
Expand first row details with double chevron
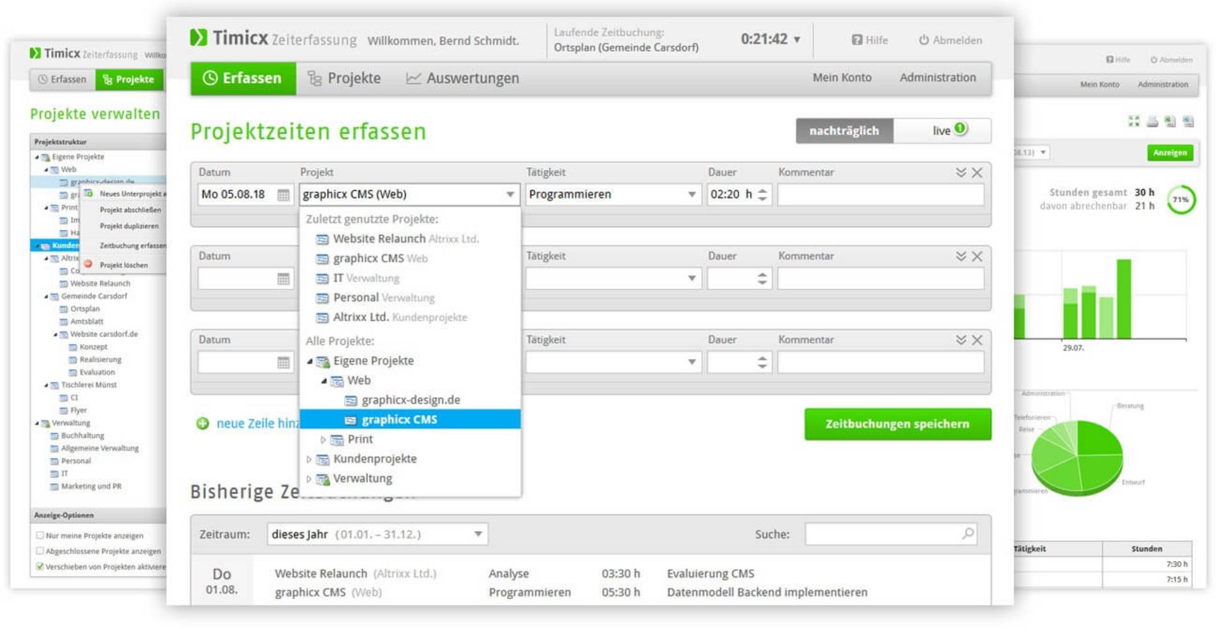[x=961, y=172]
